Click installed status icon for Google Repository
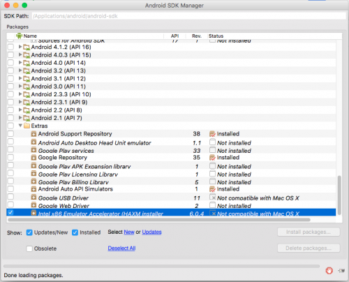 click(x=212, y=158)
